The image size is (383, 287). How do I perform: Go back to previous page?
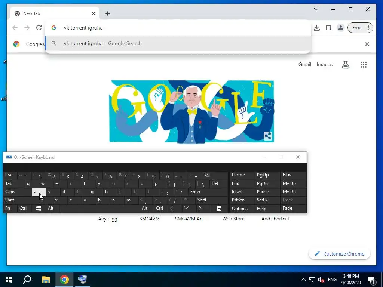pos(15,28)
